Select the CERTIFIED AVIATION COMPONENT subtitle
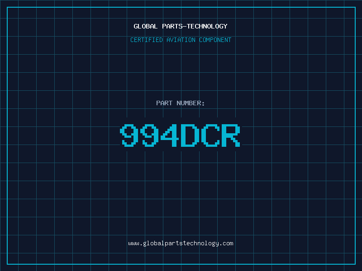This screenshot has width=362, height=271. [181, 40]
